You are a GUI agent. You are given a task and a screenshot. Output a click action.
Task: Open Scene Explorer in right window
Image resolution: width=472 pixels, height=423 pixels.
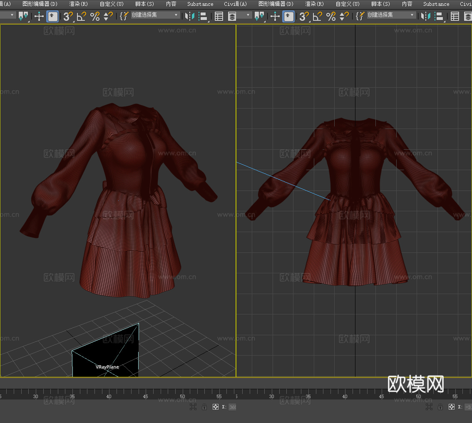click(x=455, y=16)
